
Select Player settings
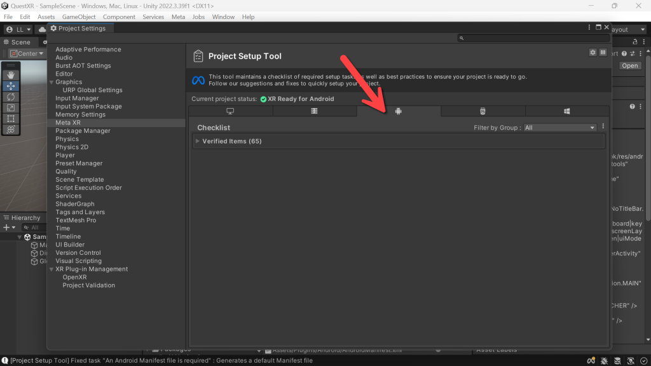pyautogui.click(x=65, y=155)
